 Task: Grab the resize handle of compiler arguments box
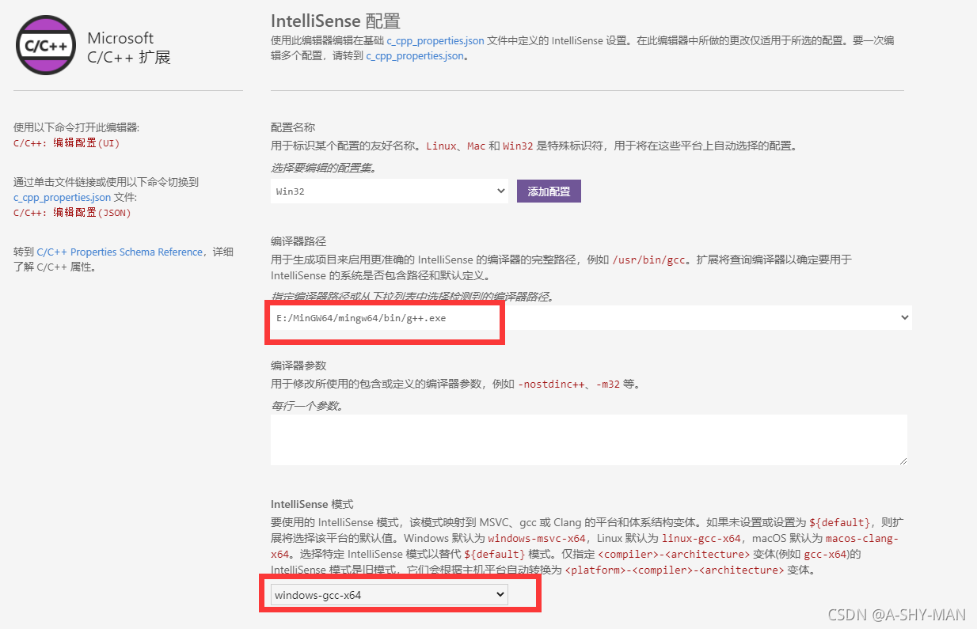click(x=903, y=460)
